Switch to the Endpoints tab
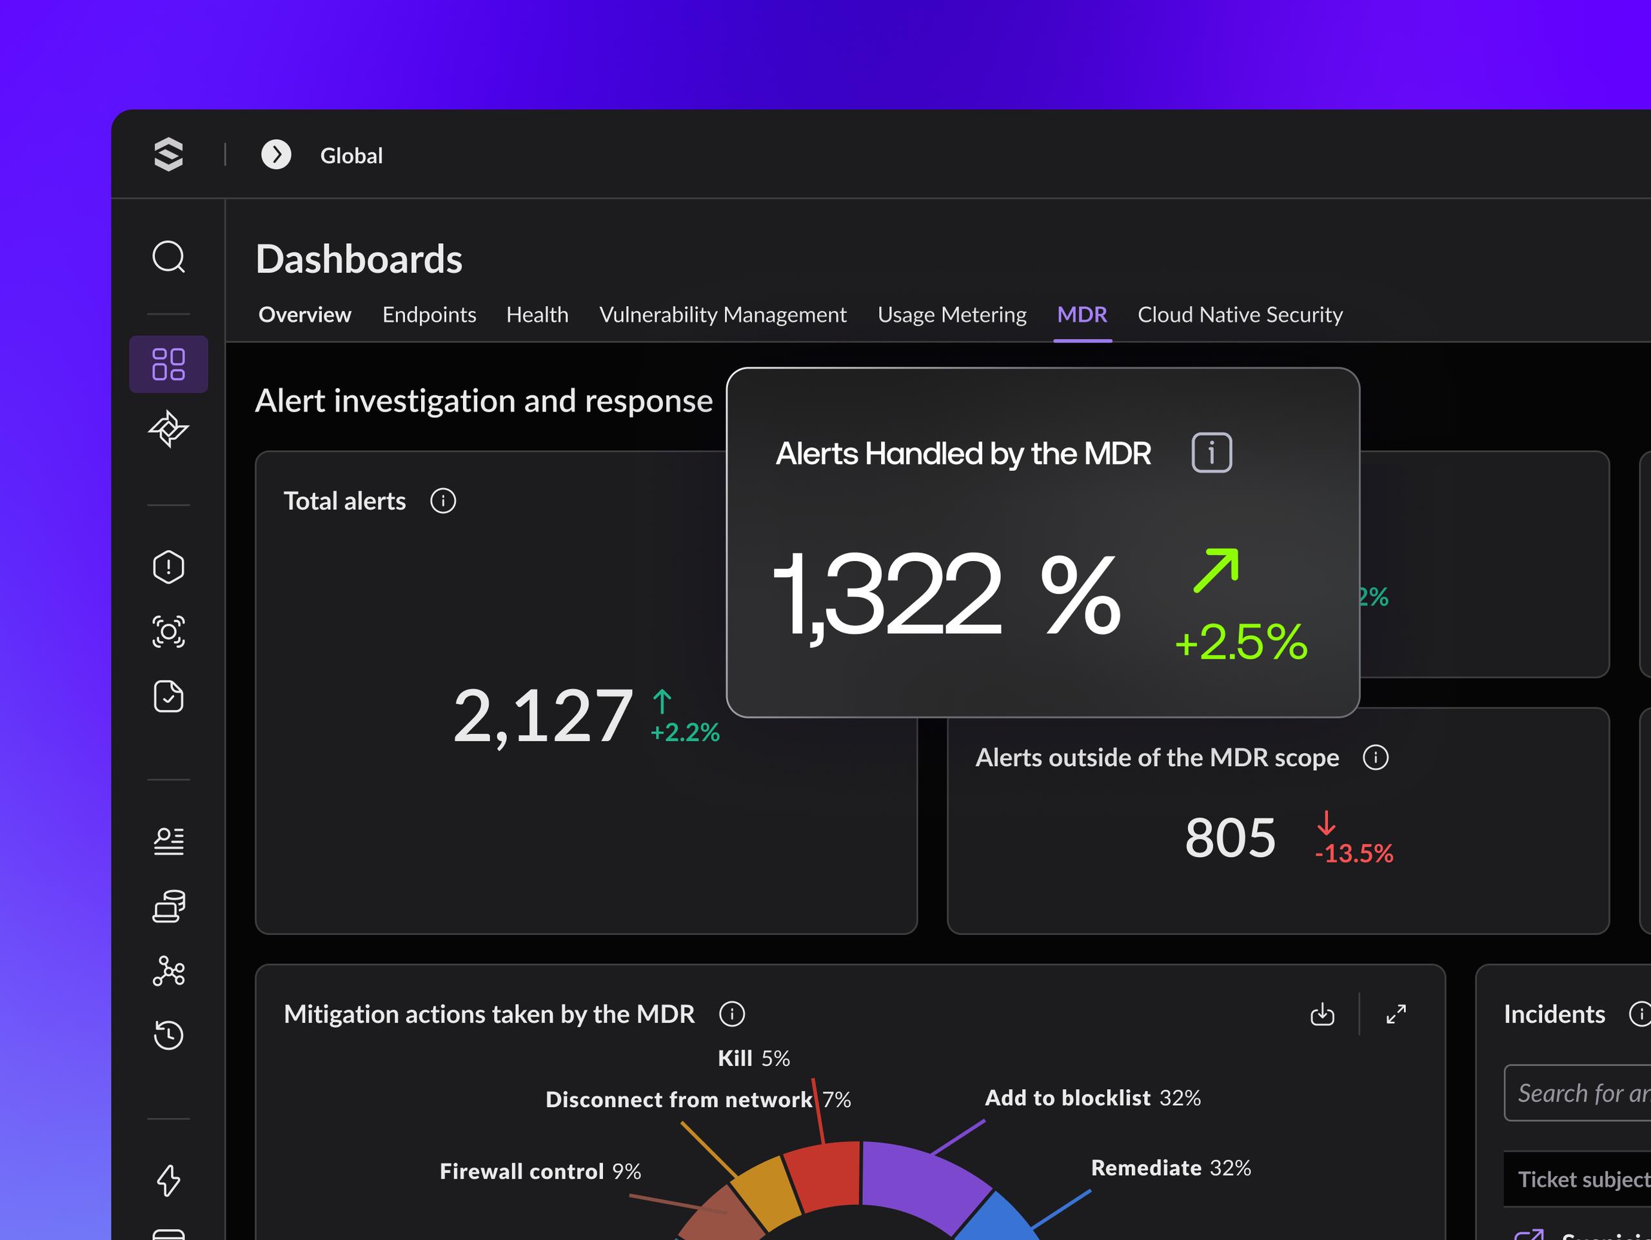Image resolution: width=1651 pixels, height=1240 pixels. coord(429,315)
